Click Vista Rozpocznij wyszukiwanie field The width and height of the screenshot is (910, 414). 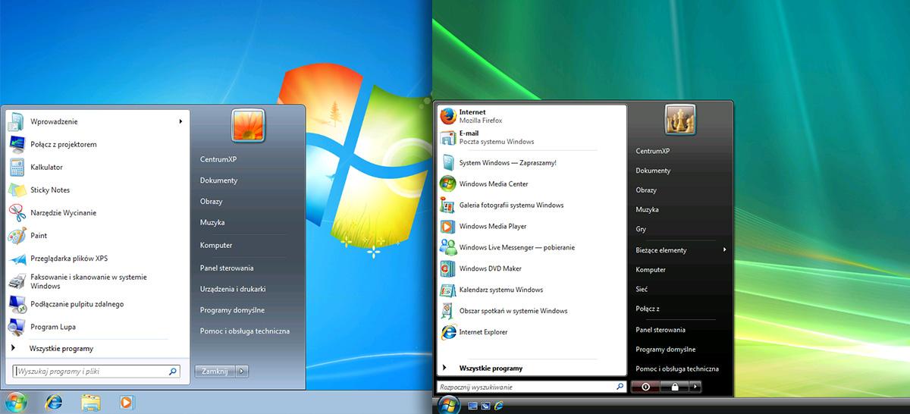click(532, 387)
